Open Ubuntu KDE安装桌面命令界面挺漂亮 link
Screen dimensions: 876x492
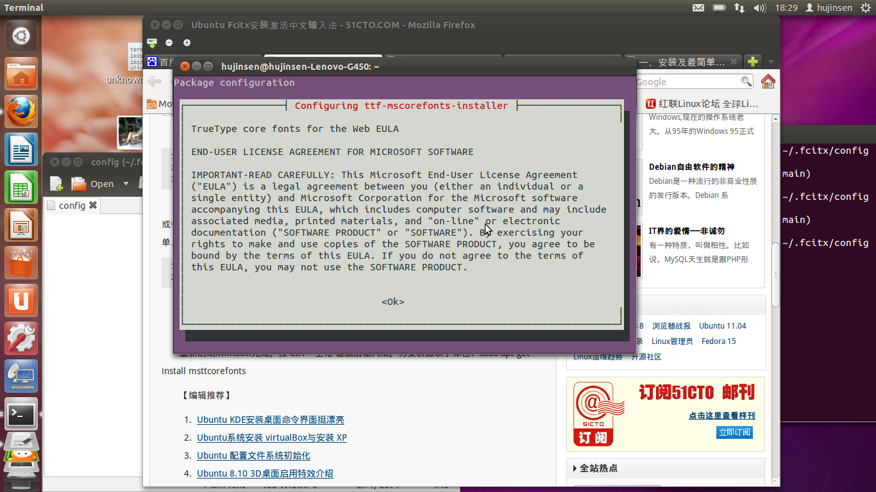point(271,420)
